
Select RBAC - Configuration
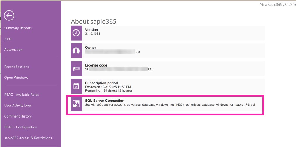(x=21, y=127)
